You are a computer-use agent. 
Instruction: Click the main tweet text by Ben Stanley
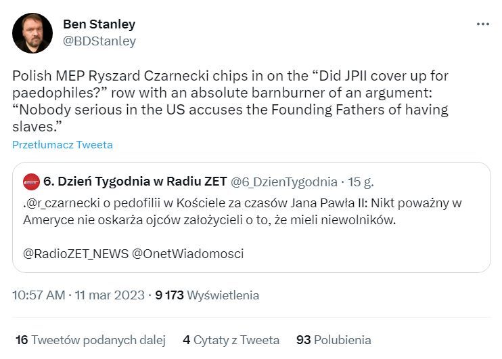point(230,102)
